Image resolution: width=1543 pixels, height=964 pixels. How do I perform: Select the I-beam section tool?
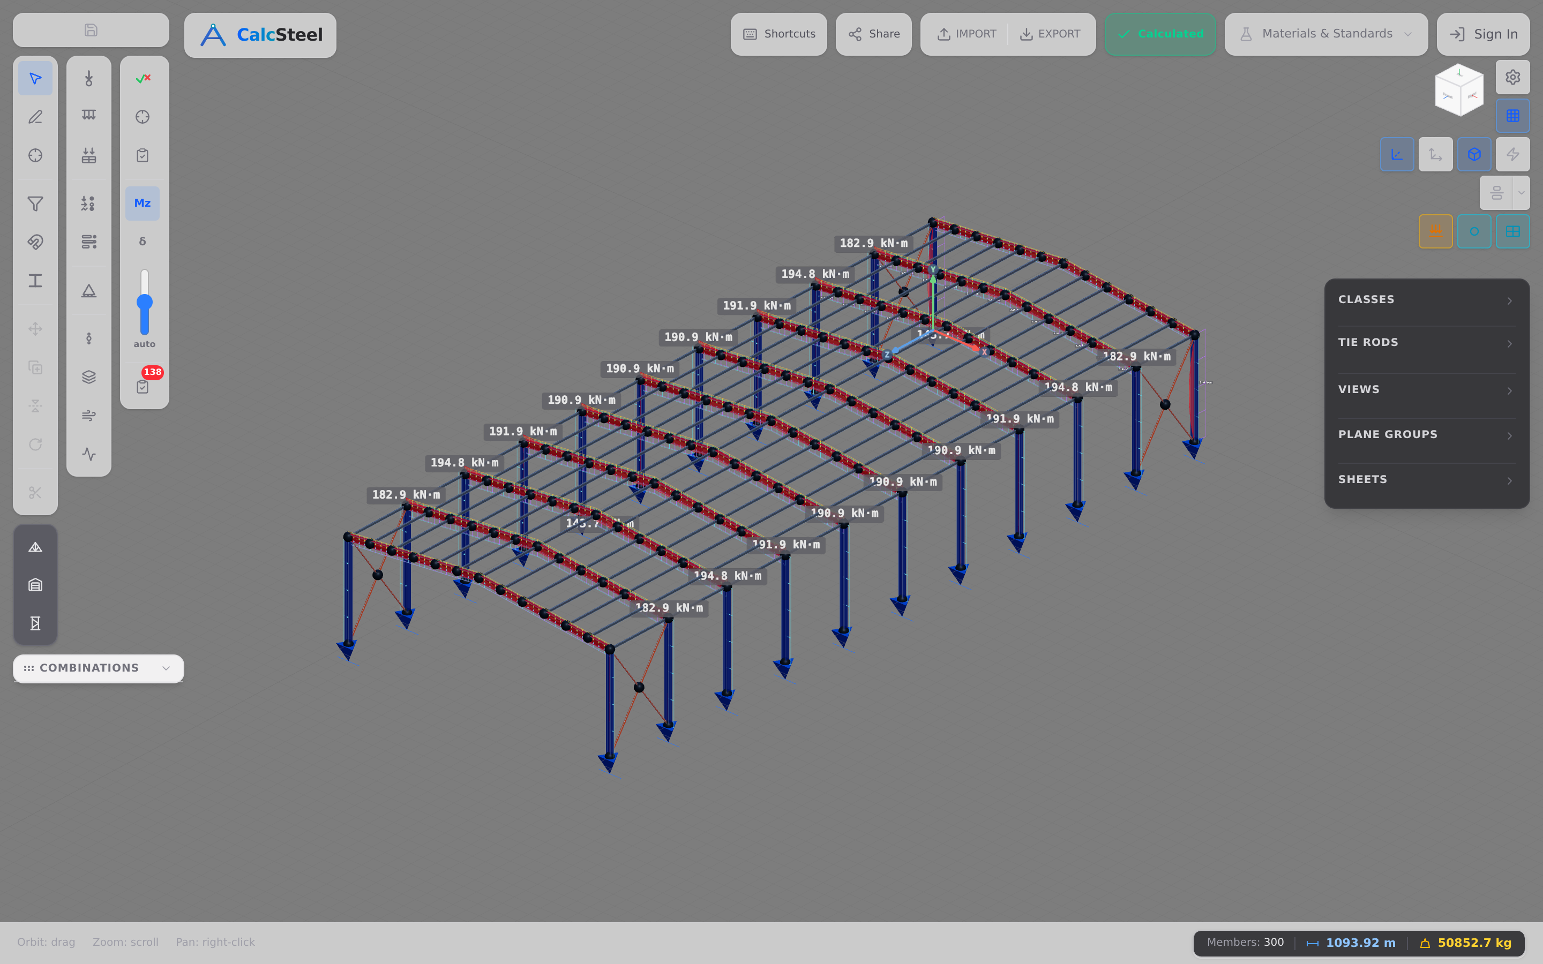click(x=35, y=281)
